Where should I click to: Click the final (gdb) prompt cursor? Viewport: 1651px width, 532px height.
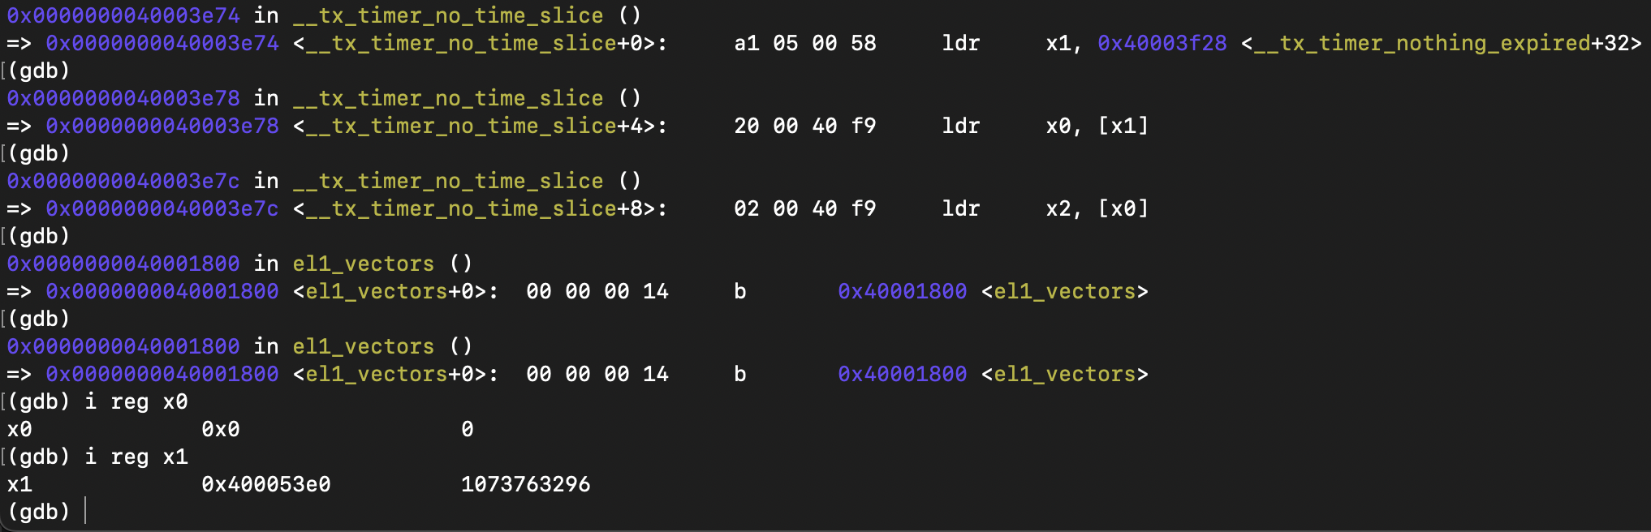pos(85,512)
